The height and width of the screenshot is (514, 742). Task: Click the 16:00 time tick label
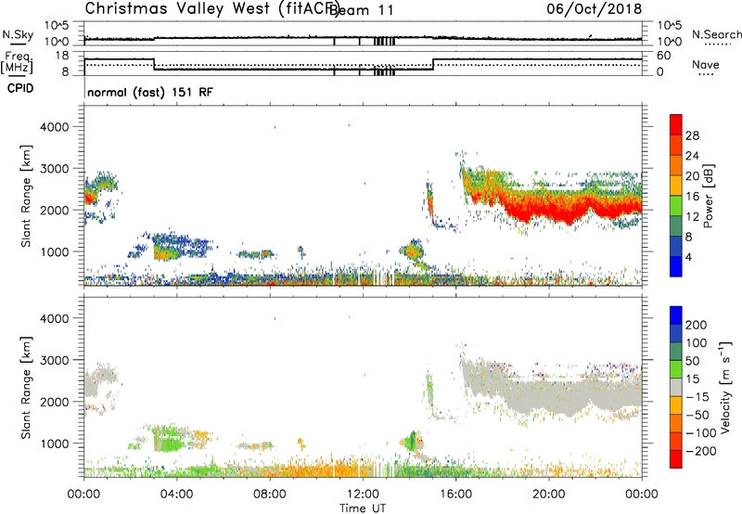point(455,495)
